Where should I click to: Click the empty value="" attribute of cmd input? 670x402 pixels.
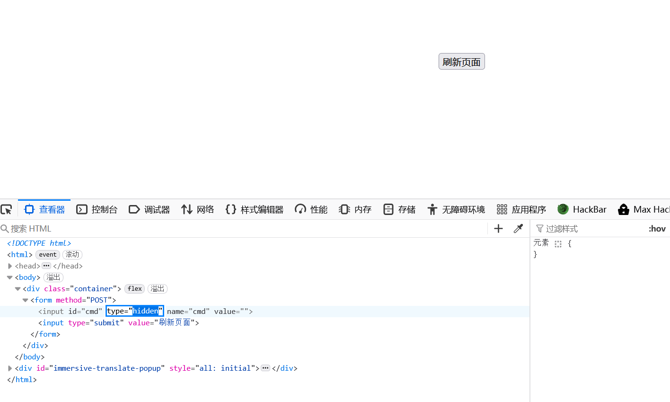tap(231, 311)
